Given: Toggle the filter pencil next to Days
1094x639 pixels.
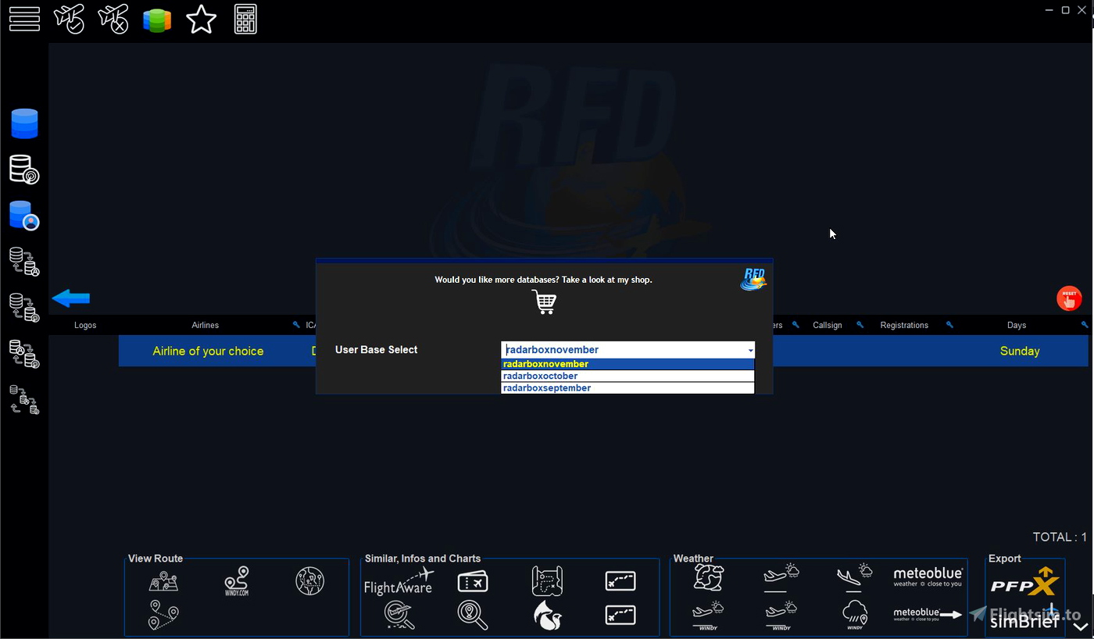Looking at the screenshot, I should [1085, 323].
